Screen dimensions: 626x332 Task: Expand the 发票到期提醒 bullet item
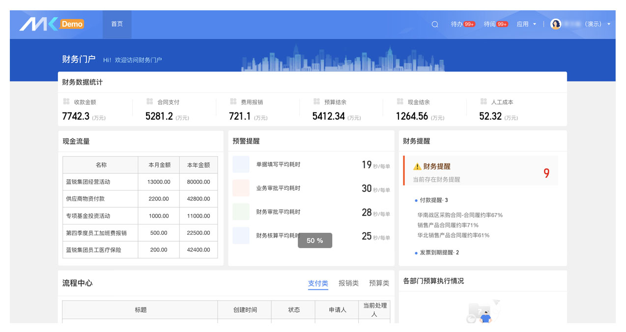tap(438, 252)
